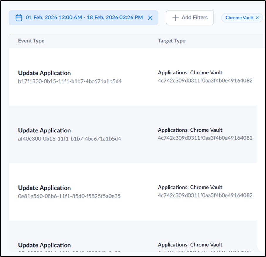Remove the Chrome Vault filter chip
This screenshot has height=257, width=266.
pos(257,18)
